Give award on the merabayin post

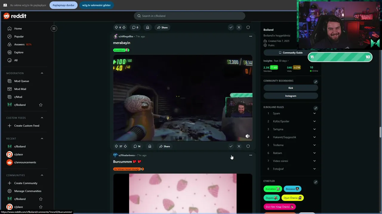click(150, 146)
